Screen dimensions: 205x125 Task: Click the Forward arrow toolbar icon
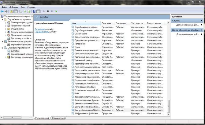[x=6, y=11]
